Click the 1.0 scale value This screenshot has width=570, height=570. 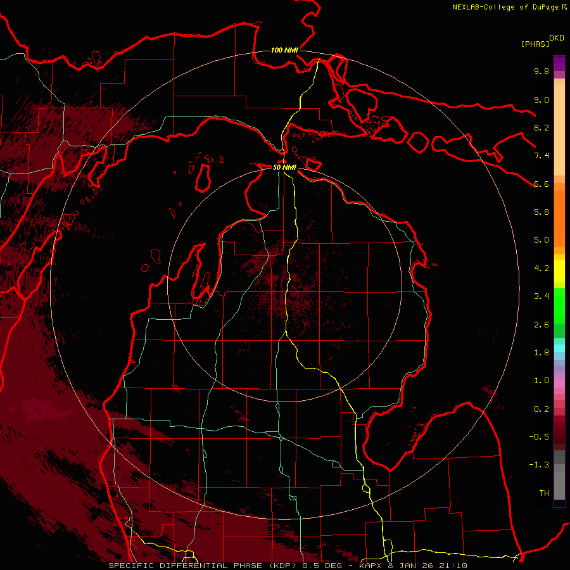coord(541,381)
